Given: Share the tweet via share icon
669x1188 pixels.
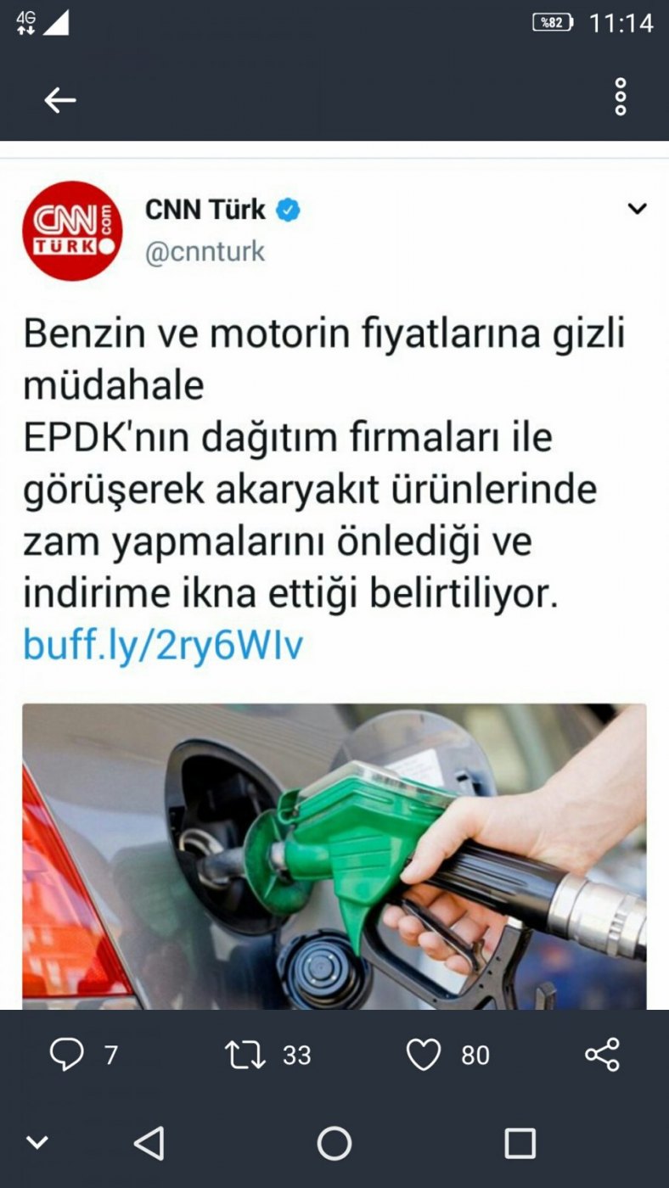Looking at the screenshot, I should click(x=603, y=1055).
